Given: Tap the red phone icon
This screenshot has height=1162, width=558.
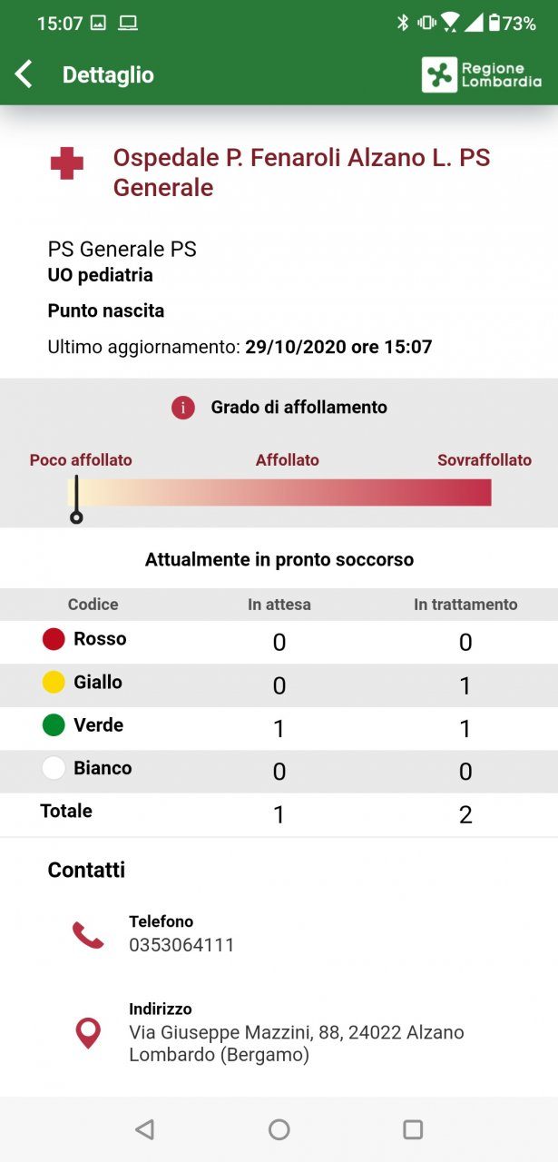Looking at the screenshot, I should click(88, 934).
